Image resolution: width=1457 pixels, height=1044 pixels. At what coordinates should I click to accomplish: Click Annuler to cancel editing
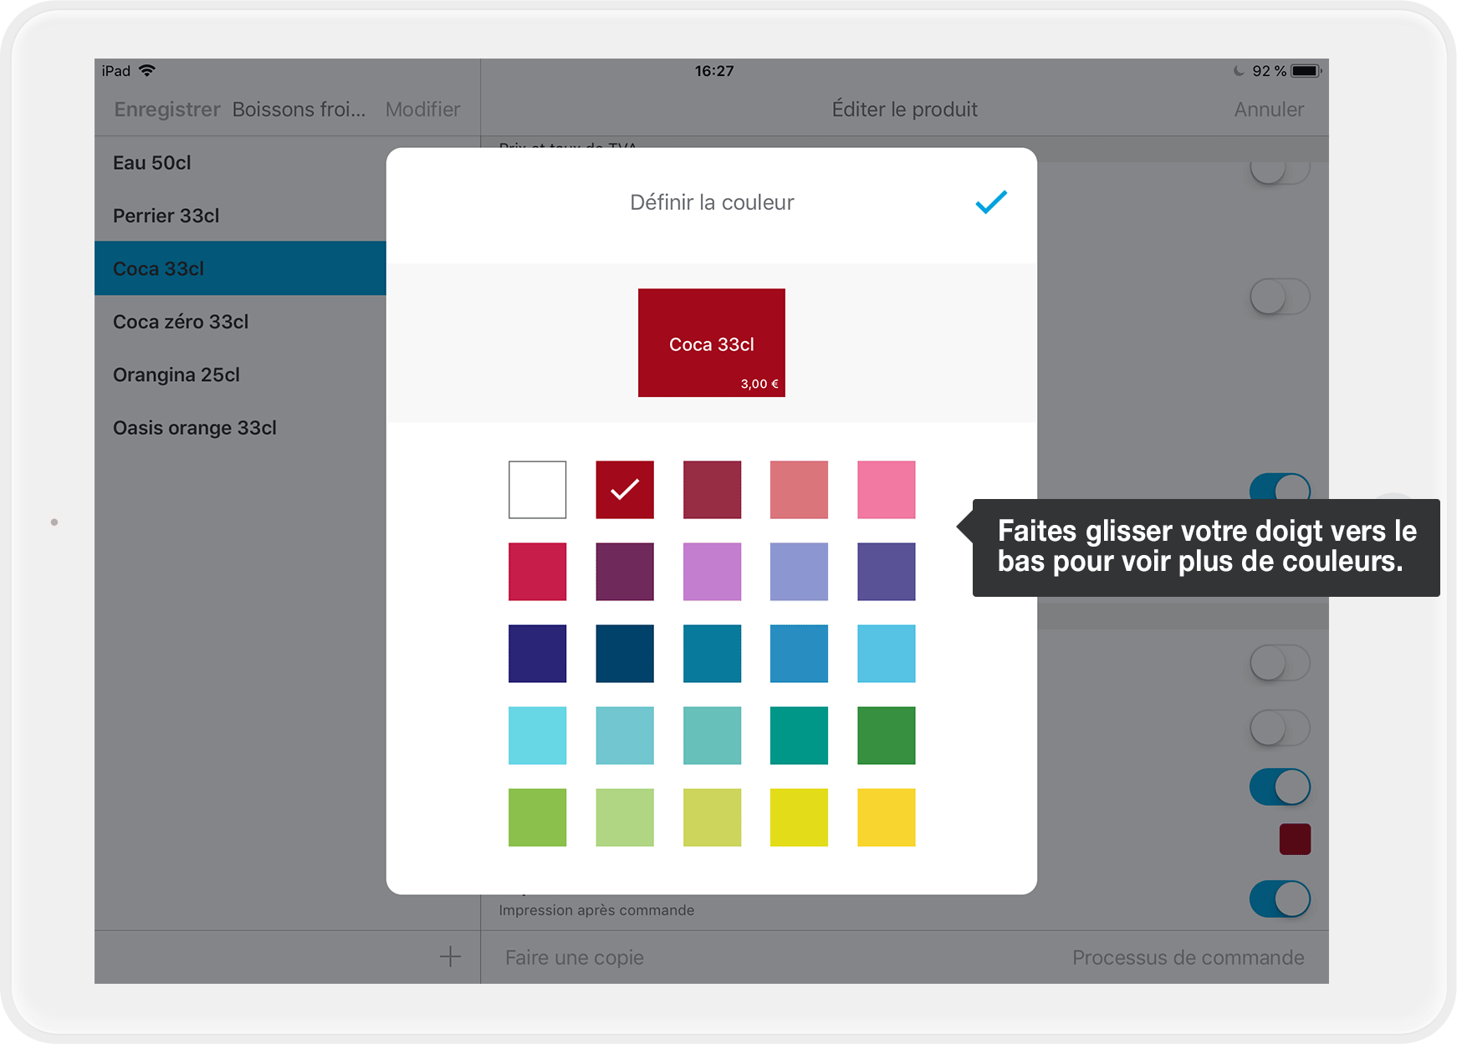[x=1269, y=109]
